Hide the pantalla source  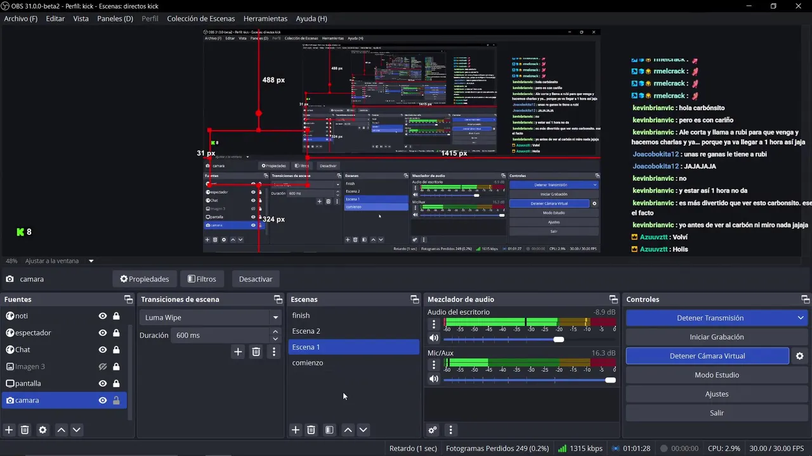point(102,383)
